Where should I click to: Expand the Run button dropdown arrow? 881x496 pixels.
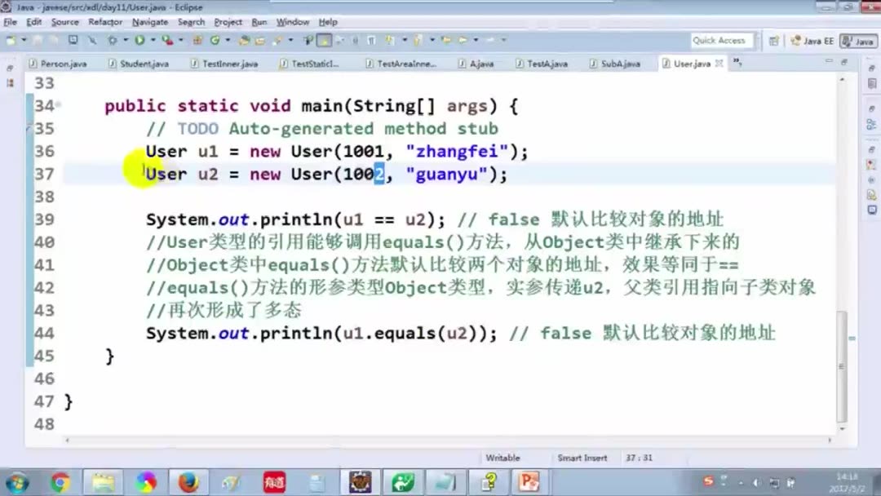click(x=153, y=39)
